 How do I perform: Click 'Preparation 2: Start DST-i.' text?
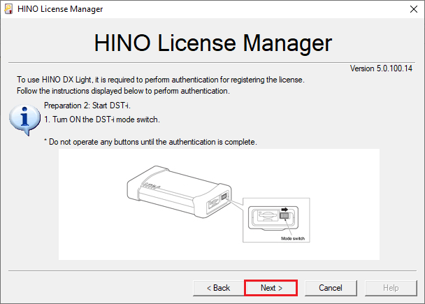(x=87, y=106)
